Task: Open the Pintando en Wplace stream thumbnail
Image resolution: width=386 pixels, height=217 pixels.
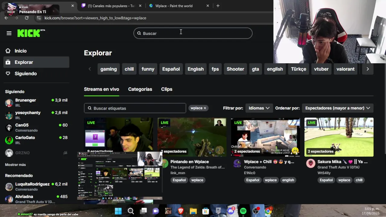Action: [192, 137]
